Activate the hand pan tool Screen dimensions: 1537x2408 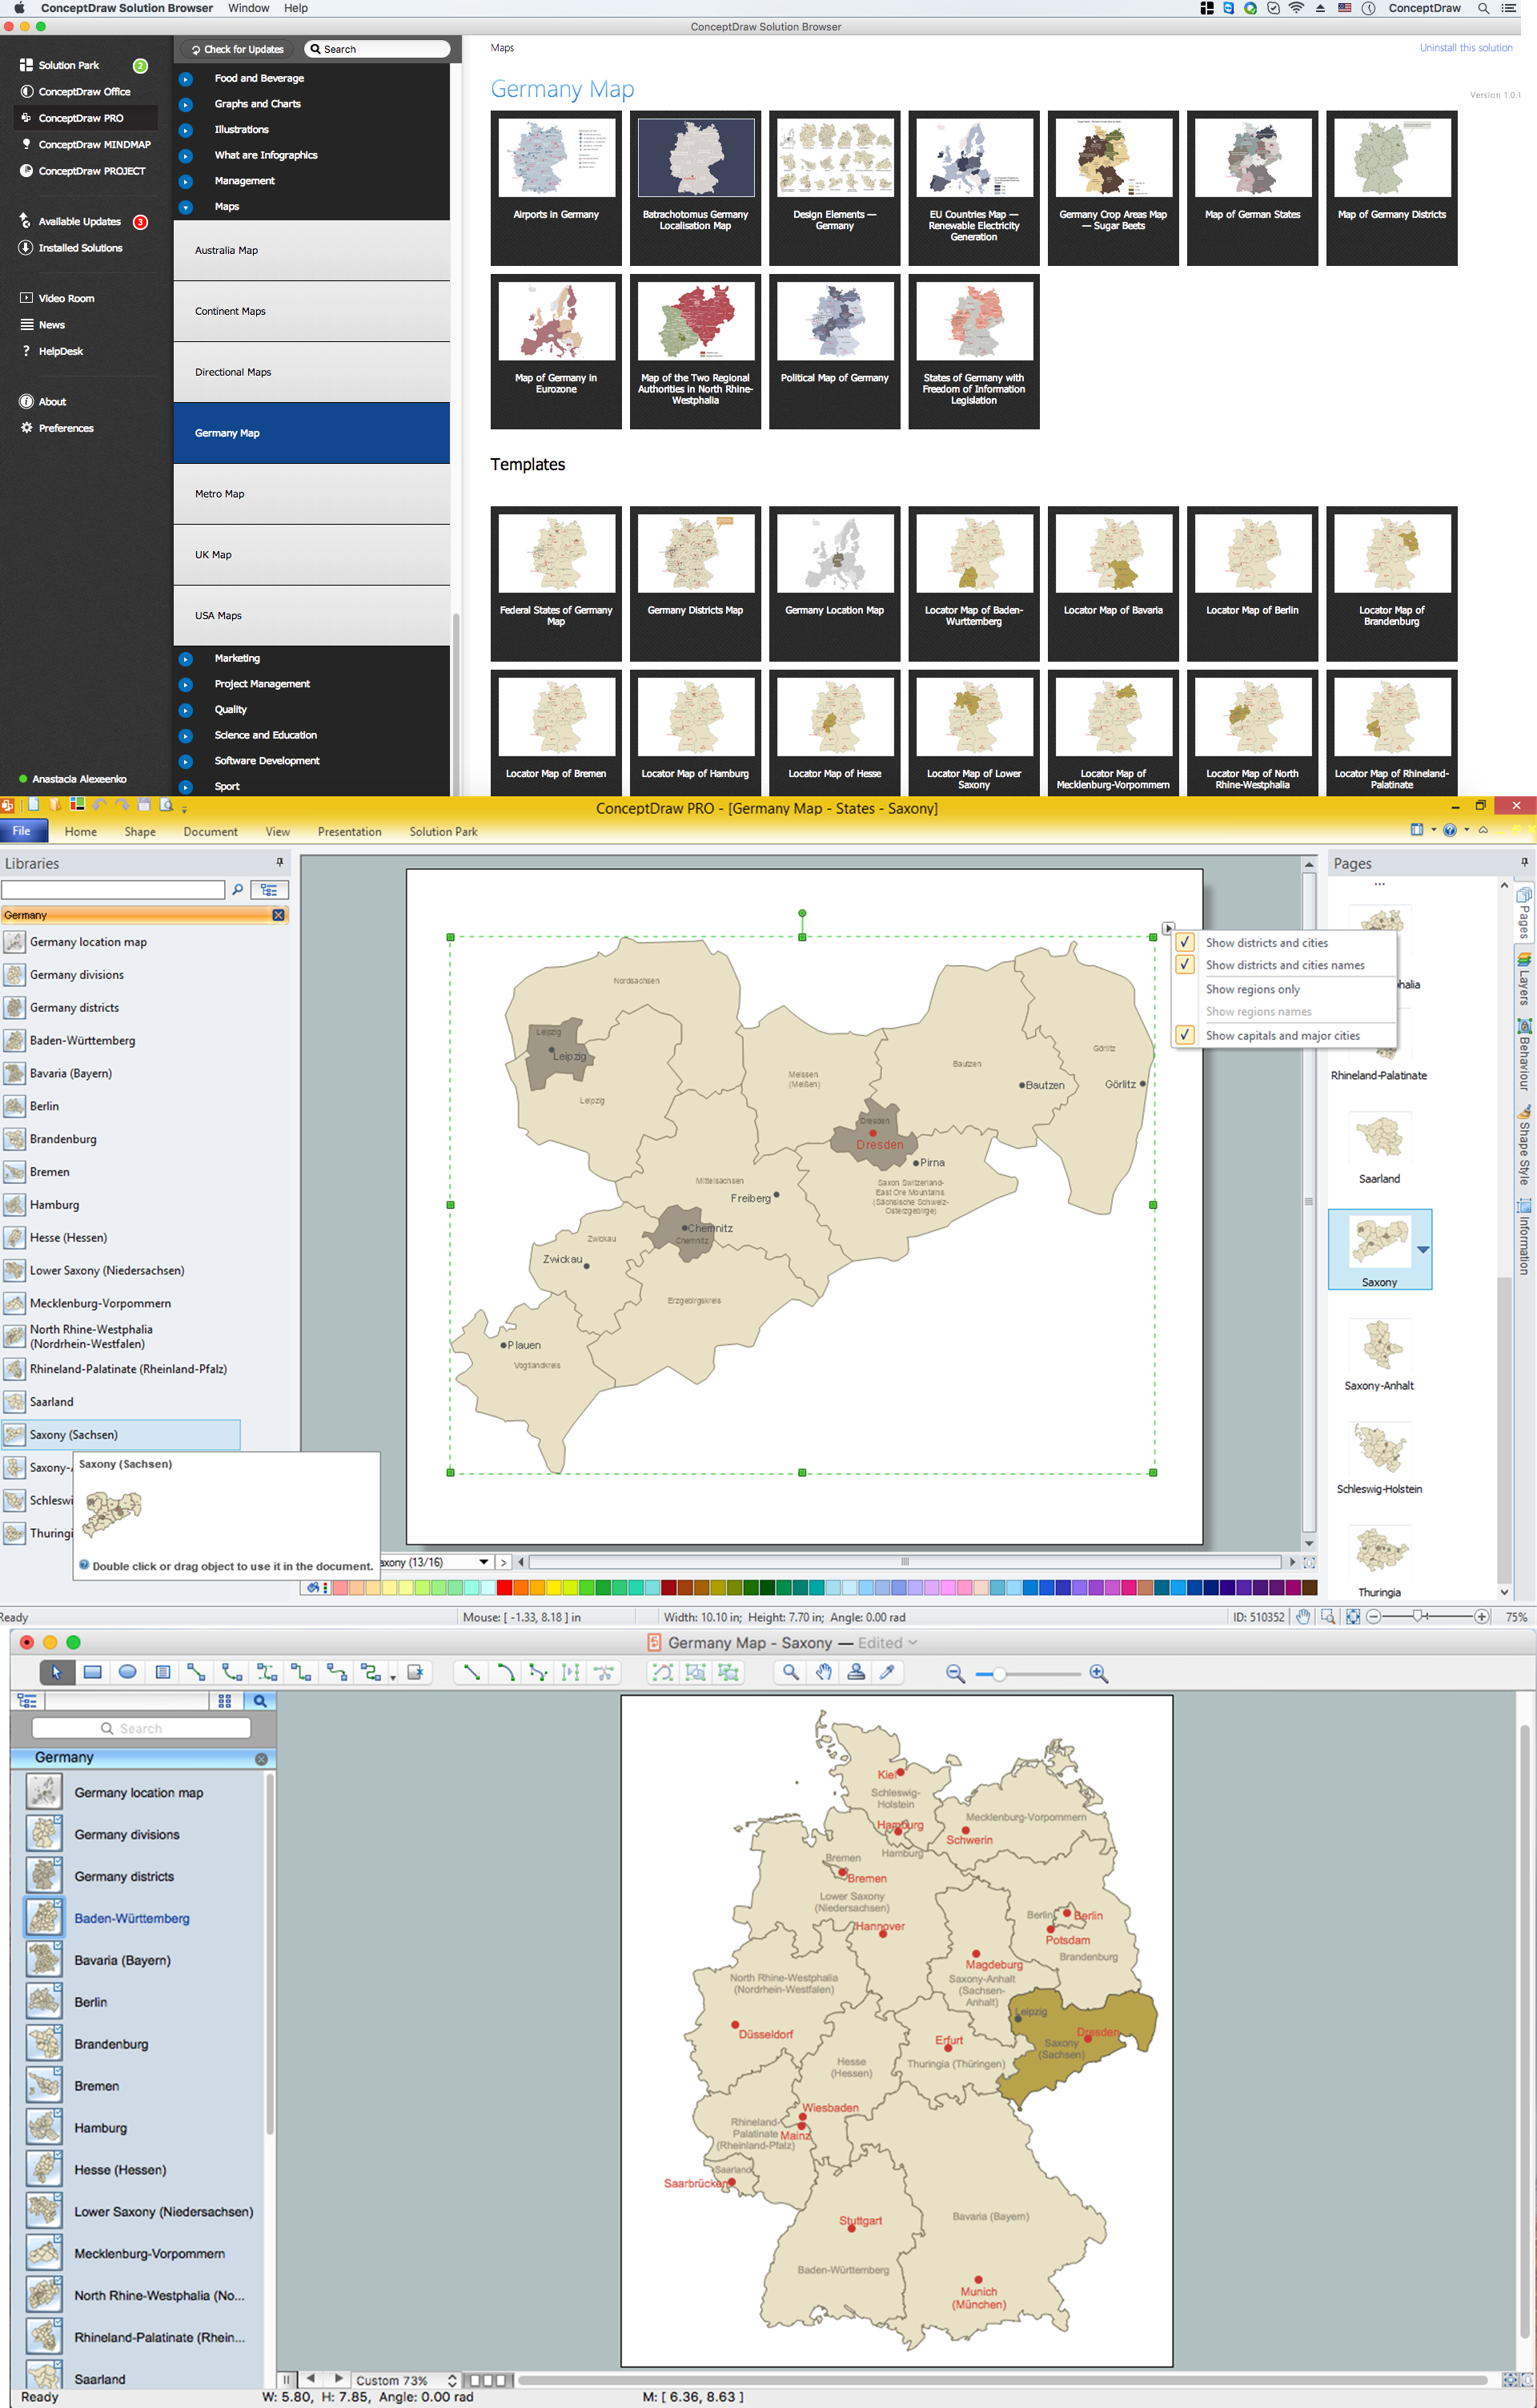pos(822,1671)
